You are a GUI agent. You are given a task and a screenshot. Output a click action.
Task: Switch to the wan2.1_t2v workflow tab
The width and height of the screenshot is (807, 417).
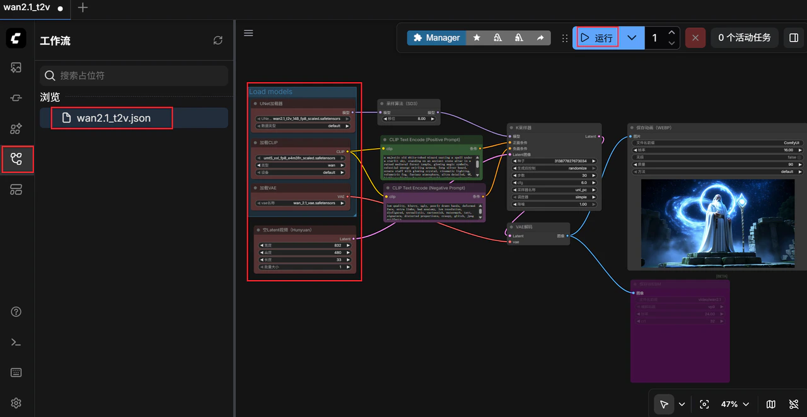pos(28,8)
